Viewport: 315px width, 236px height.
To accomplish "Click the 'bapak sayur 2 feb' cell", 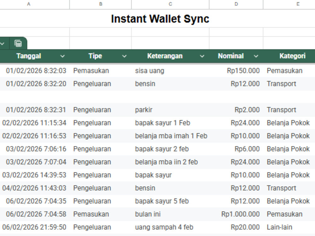I will pyautogui.click(x=170, y=149).
